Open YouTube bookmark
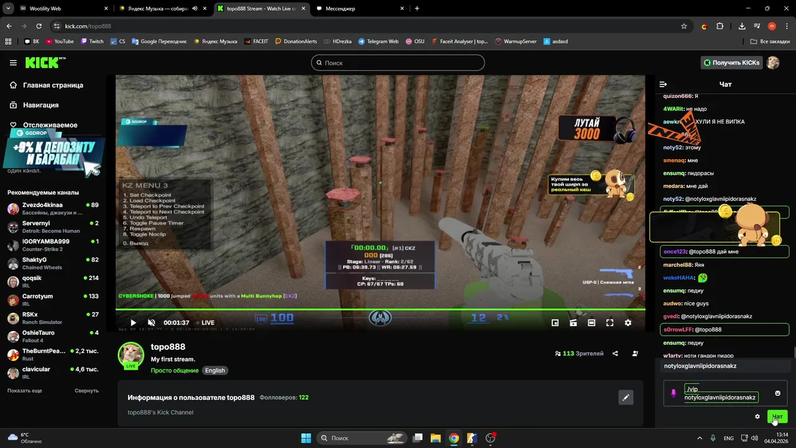796x448 pixels. point(59,42)
